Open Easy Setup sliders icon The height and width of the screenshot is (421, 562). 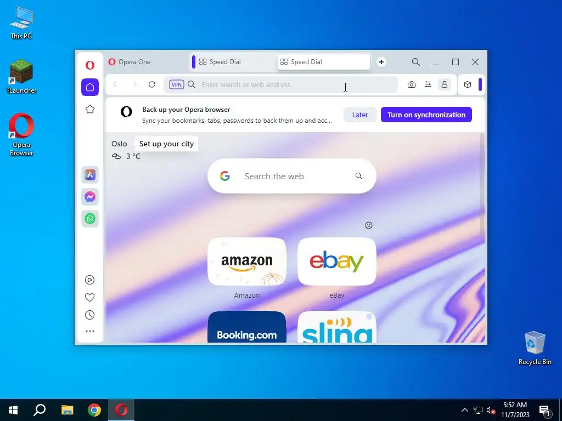coord(428,84)
